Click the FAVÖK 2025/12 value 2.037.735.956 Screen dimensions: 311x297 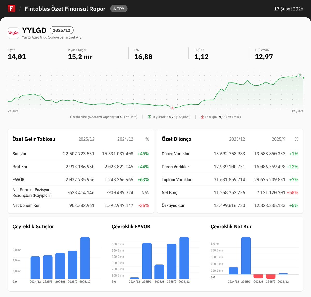coord(80,179)
